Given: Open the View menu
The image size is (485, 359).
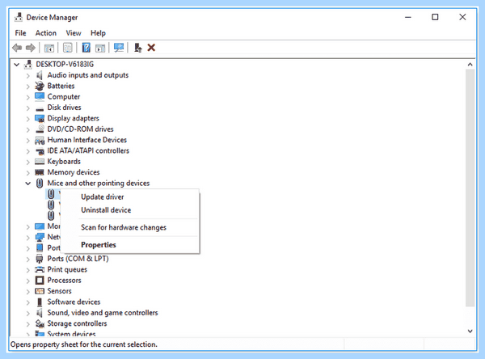Looking at the screenshot, I should coord(74,33).
